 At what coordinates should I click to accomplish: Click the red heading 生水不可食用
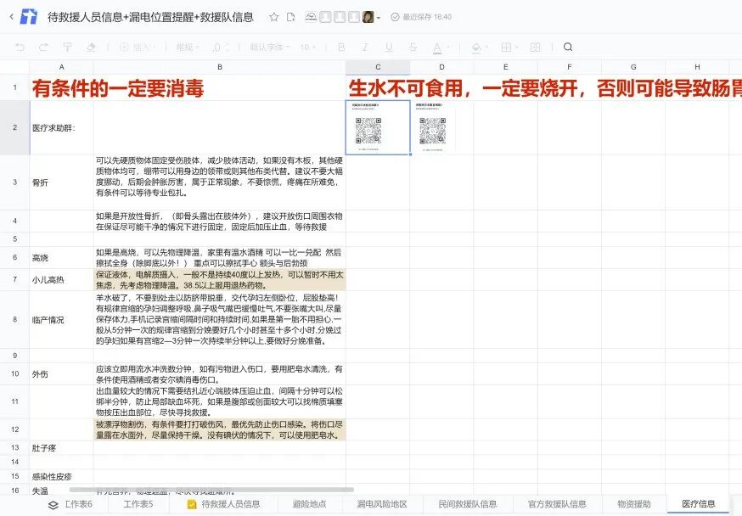[405, 88]
